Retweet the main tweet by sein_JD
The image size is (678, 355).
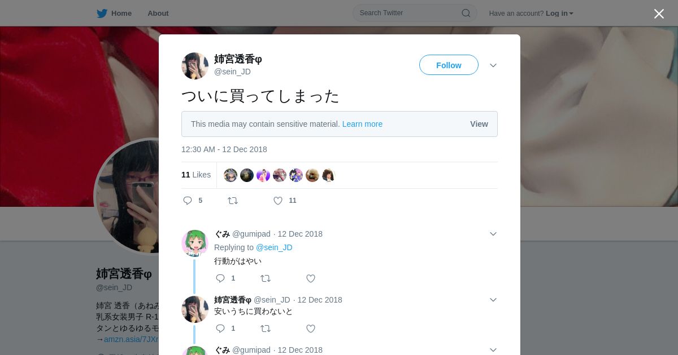click(233, 201)
